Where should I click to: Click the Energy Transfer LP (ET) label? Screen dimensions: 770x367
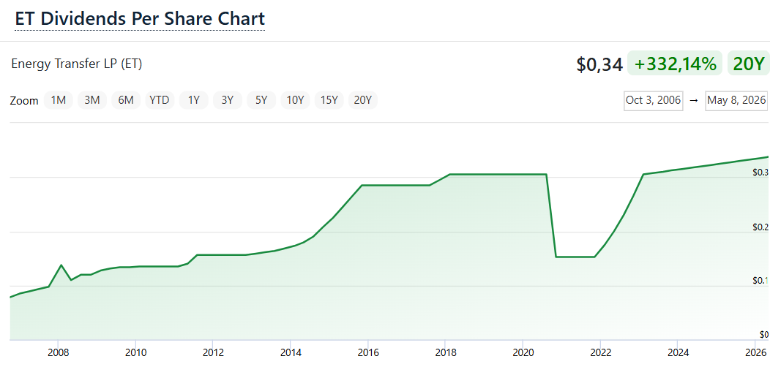(x=77, y=64)
